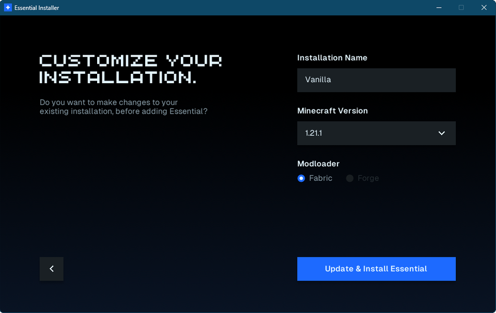Screen dimensions: 496x313
Task: Click the 1.21.1 version text
Action: 314,133
